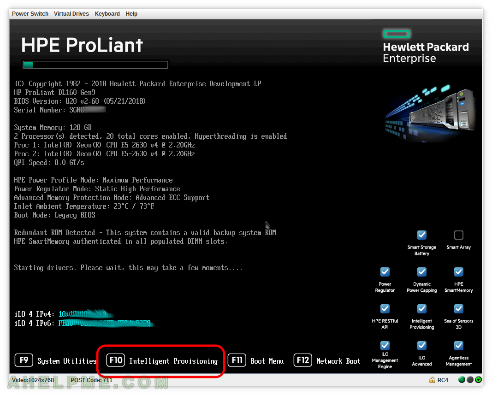This screenshot has height=395, width=492.
Task: Click the 'RC4' status bar text
Action: pyautogui.click(x=443, y=380)
